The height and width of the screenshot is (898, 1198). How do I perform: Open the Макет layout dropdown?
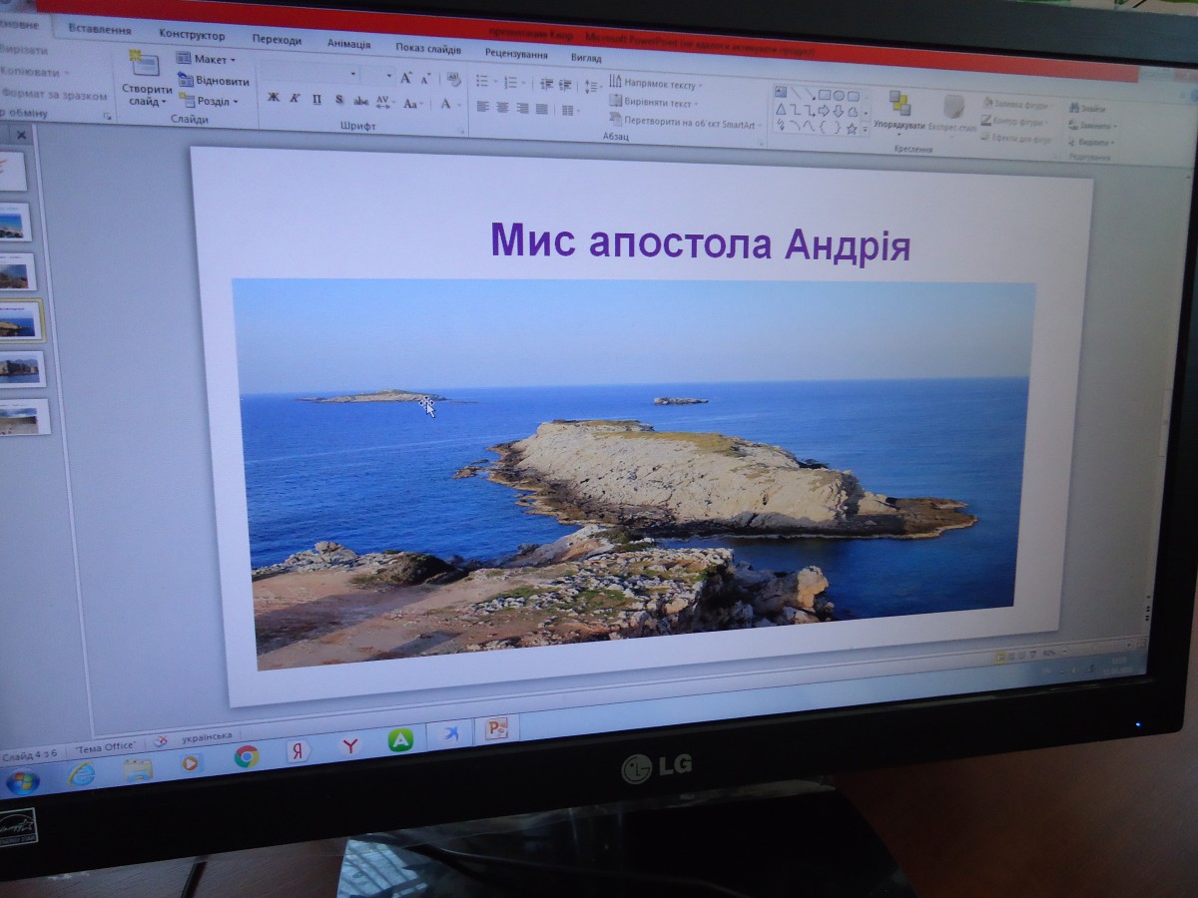(x=207, y=59)
